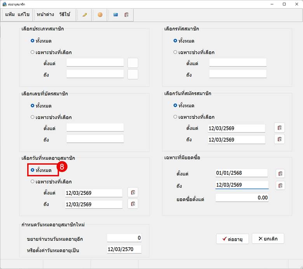The height and width of the screenshot is (269, 303).
Task: Select เฉพาะช่วงที่เลือก under เลือกประเภทสมาชิก
Action: (51, 52)
